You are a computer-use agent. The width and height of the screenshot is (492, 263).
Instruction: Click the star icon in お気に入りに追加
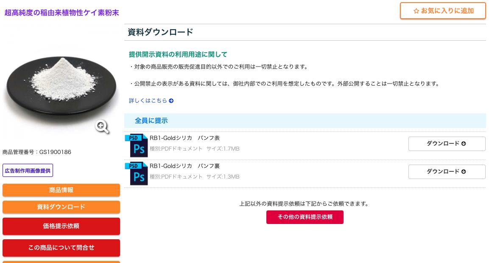pyautogui.click(x=416, y=11)
